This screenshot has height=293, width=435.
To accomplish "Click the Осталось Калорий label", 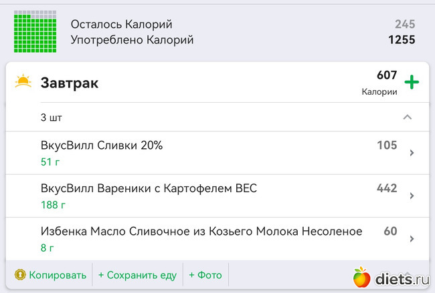I will tap(122, 25).
